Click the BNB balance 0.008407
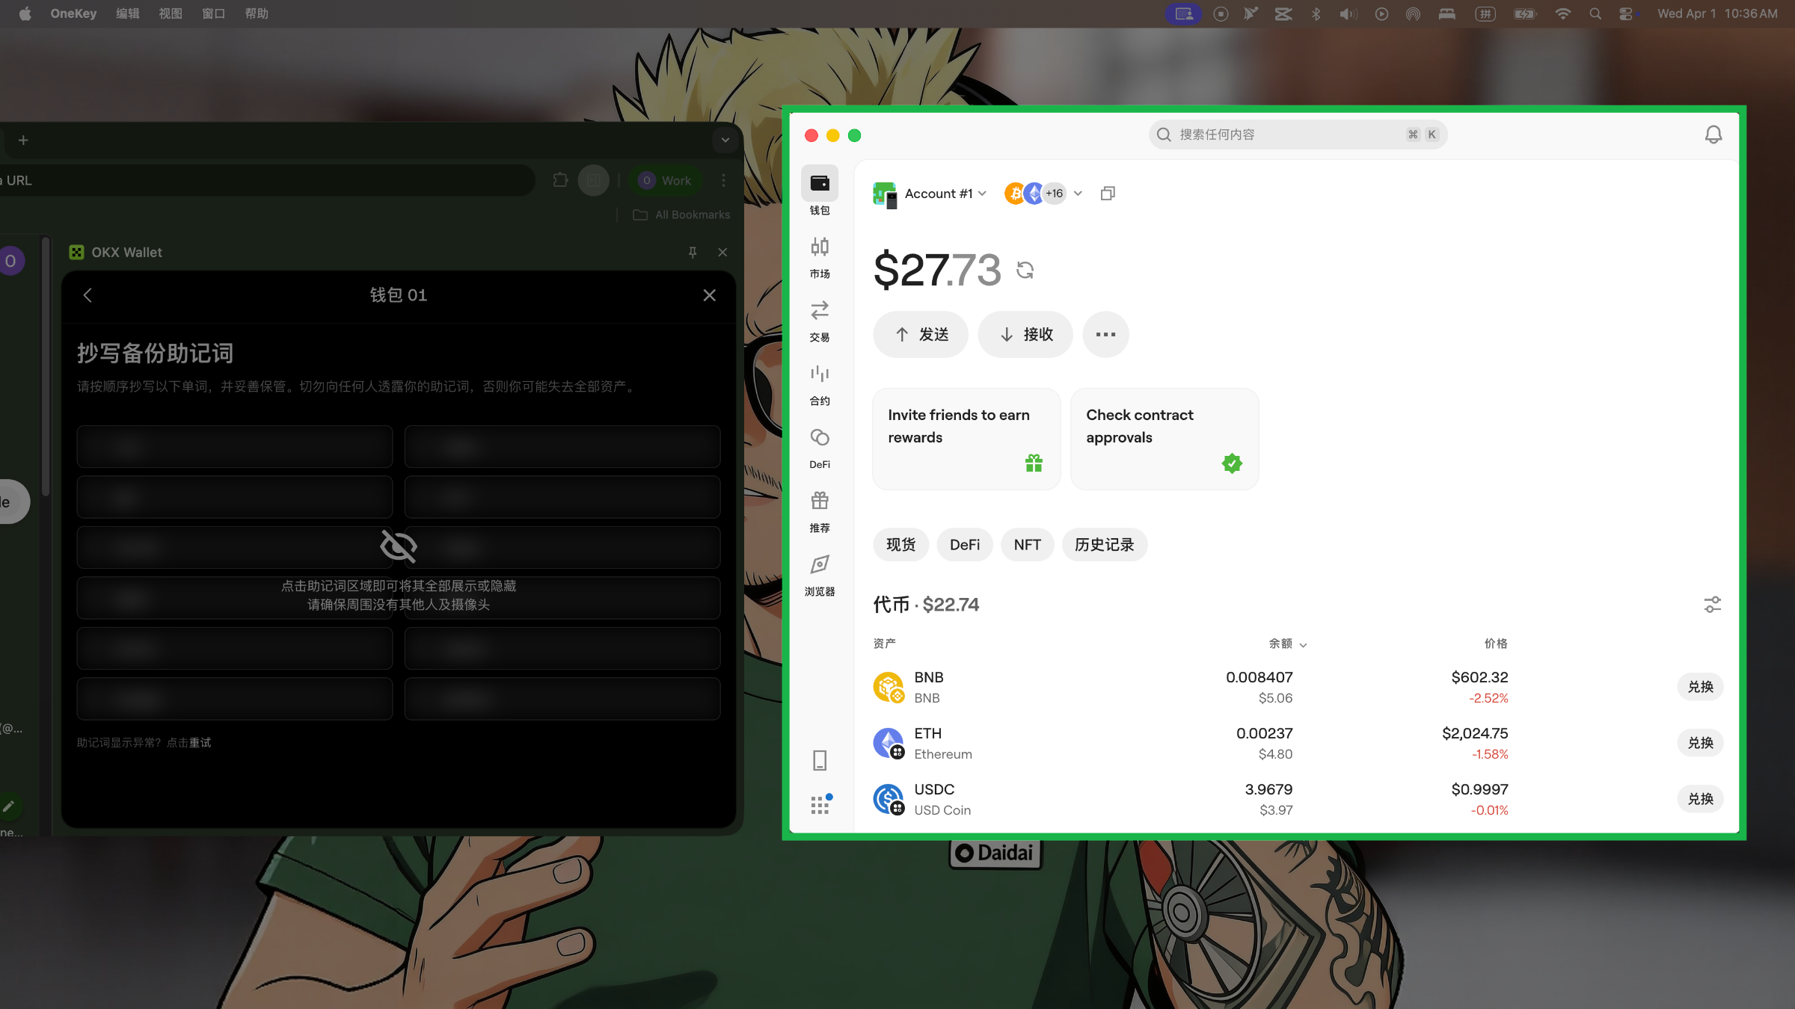Viewport: 1795px width, 1009px height. coord(1259,677)
